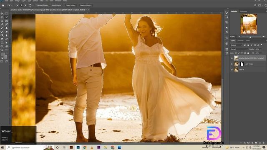The image size is (267, 150).
Task: Select the Hand tool
Action: click(7, 46)
